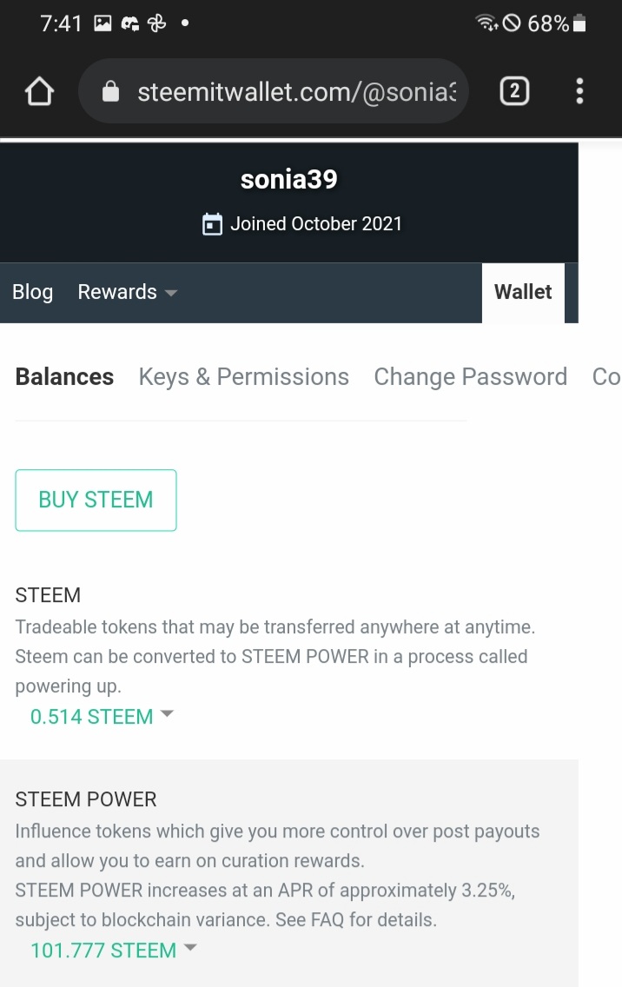The height and width of the screenshot is (987, 622).
Task: Open the tab switcher showing 2 tabs
Action: (x=514, y=90)
